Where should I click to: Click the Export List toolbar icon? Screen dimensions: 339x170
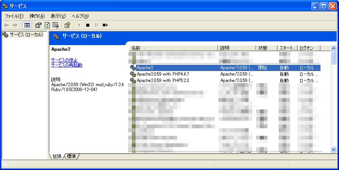(x=56, y=25)
